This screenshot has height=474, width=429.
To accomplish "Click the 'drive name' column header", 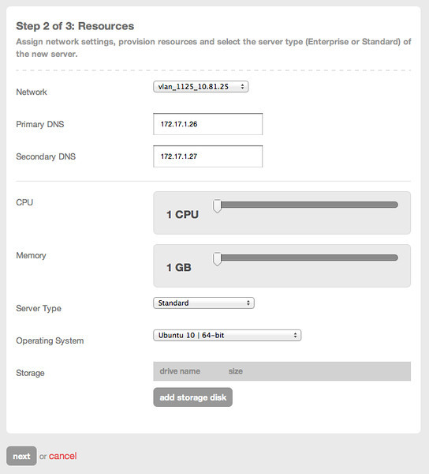I will pyautogui.click(x=180, y=371).
